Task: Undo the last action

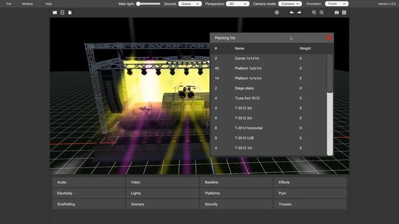Action: (x=292, y=12)
